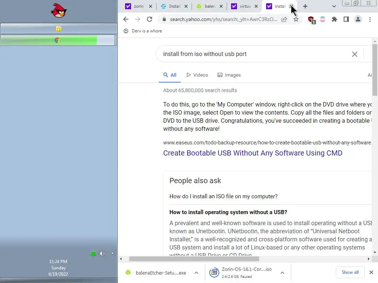
Task: Open a new tab with the plus button
Action: tap(305, 6)
